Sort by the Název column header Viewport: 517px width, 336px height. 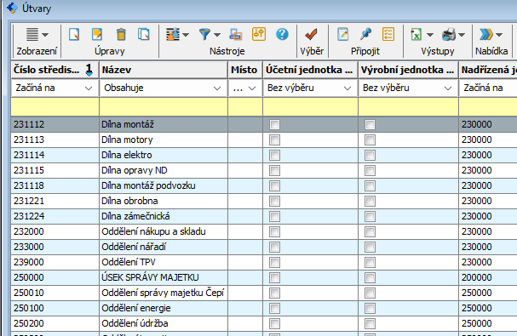164,70
